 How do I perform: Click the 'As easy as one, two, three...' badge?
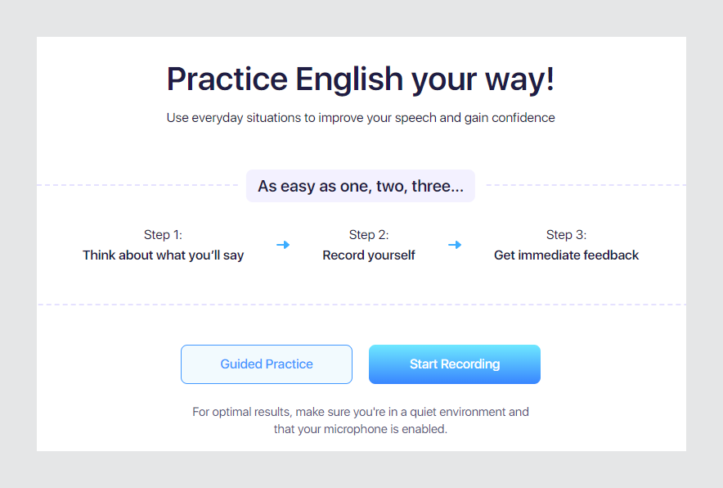(361, 186)
